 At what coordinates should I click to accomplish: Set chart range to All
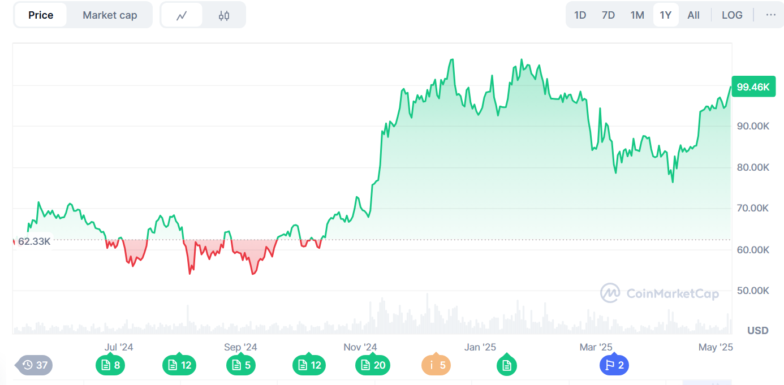[693, 15]
